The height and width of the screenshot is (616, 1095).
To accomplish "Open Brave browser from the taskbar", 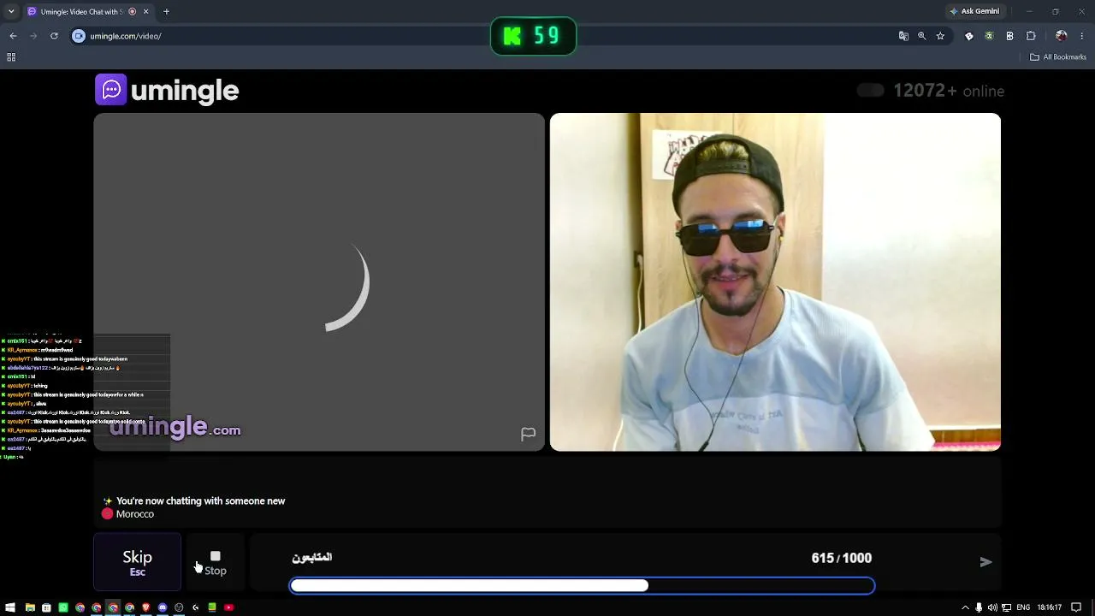I will coord(145,607).
